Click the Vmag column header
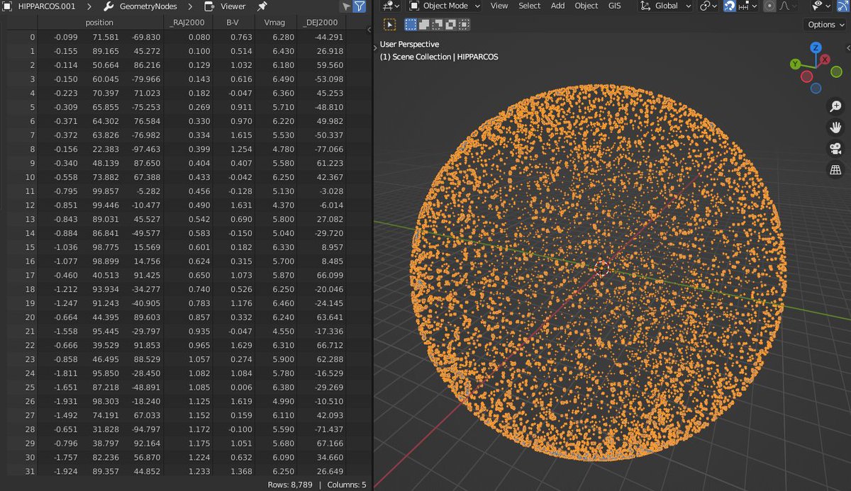The height and width of the screenshot is (491, 851). point(275,23)
